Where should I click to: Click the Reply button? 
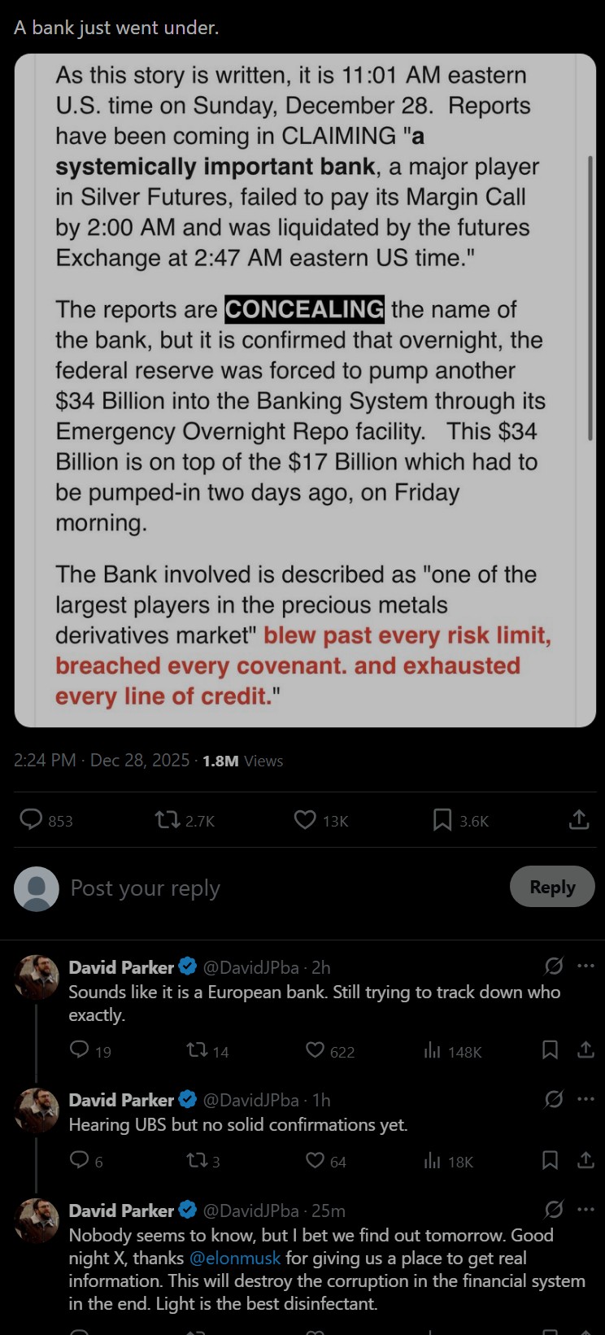coord(552,887)
